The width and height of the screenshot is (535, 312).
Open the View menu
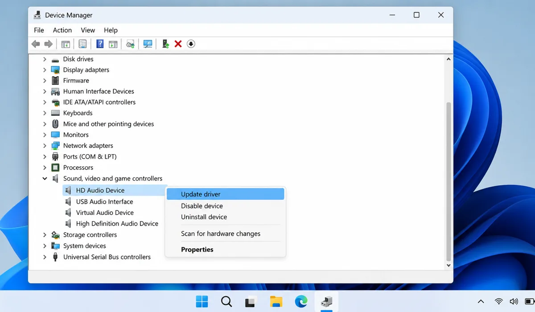(88, 30)
